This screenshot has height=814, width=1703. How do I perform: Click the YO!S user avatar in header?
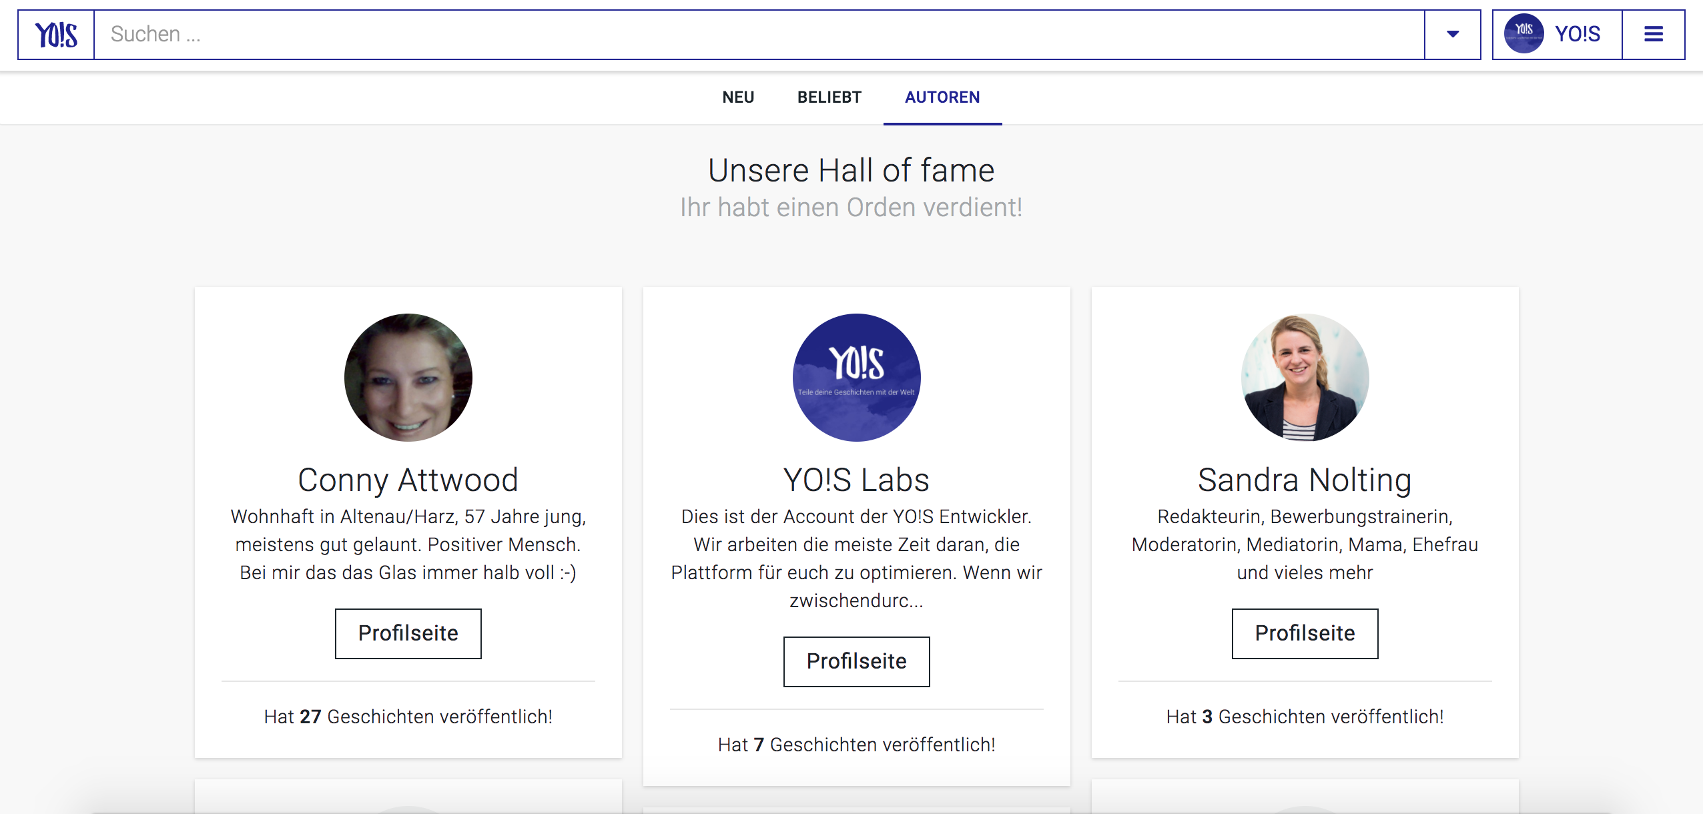point(1523,33)
